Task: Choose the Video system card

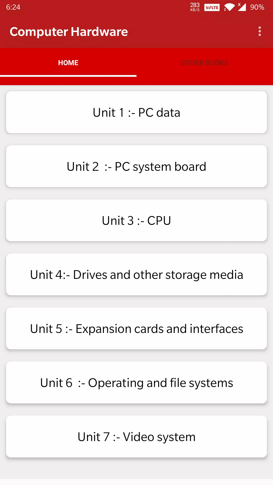Action: pos(136,437)
